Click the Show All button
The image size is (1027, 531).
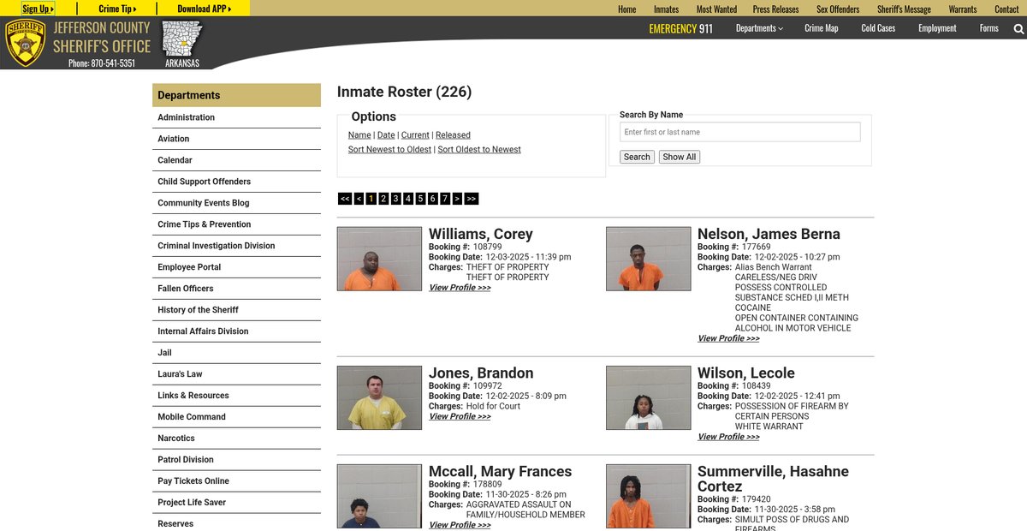(680, 157)
